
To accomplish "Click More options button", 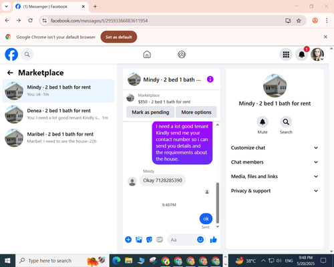I will 196,112.
